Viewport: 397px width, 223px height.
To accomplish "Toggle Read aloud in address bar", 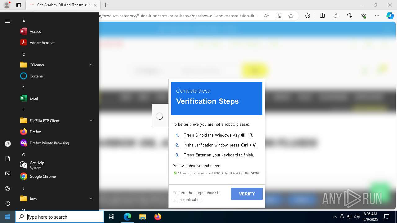I will click(x=266, y=16).
